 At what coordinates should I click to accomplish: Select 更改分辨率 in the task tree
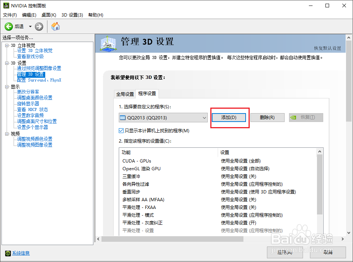pos(28,92)
